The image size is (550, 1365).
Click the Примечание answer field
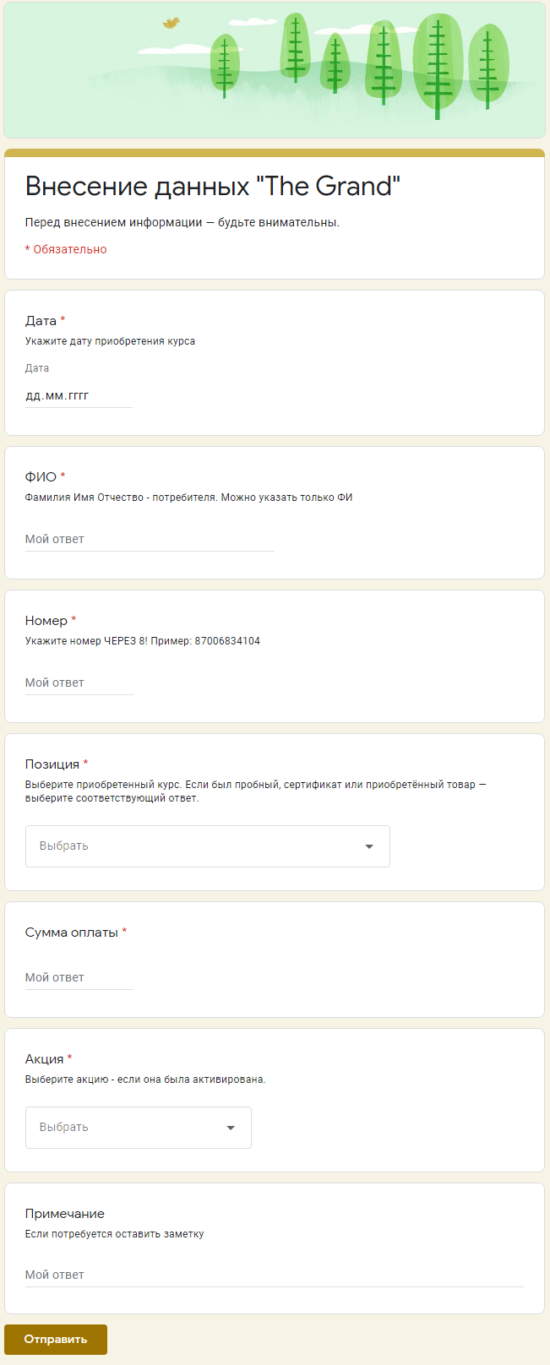click(275, 1275)
